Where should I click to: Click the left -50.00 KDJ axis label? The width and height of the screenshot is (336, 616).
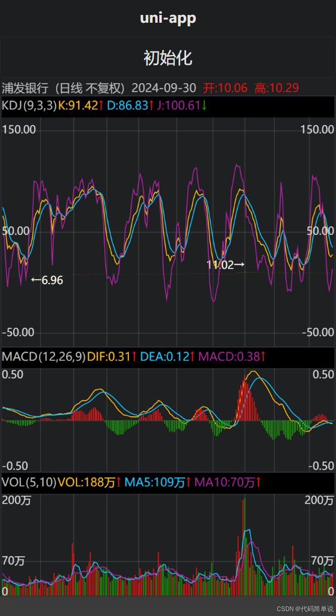19,333
